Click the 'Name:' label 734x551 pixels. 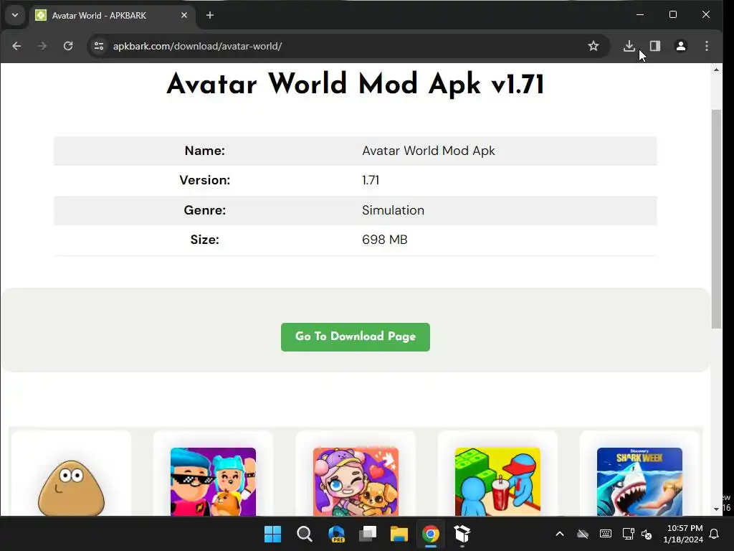pyautogui.click(x=204, y=151)
